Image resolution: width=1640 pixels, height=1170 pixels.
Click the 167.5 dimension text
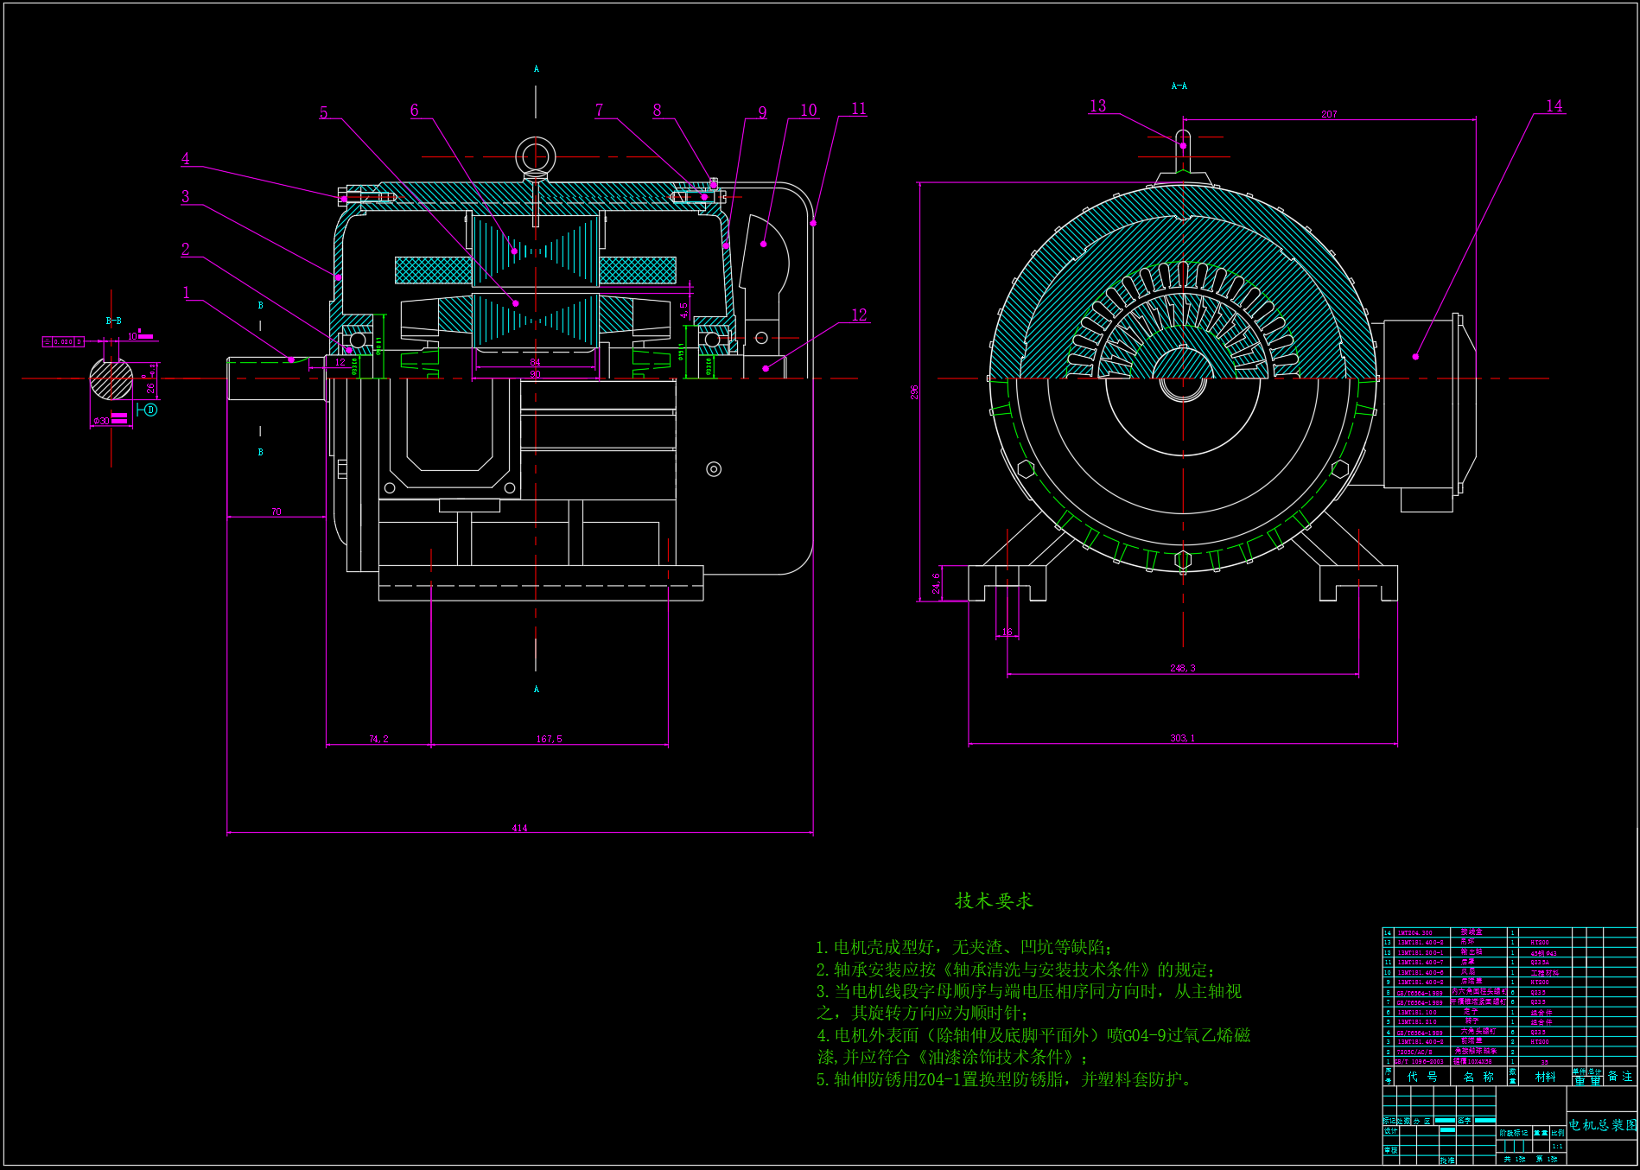tap(549, 739)
